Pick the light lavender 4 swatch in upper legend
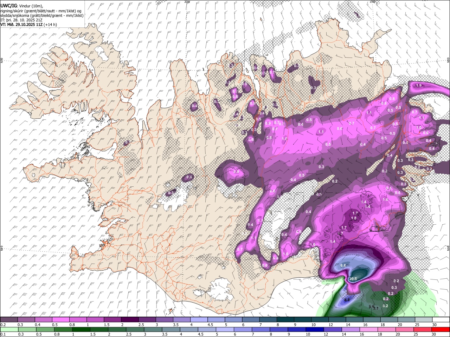The image size is (450, 337). pos(199,319)
